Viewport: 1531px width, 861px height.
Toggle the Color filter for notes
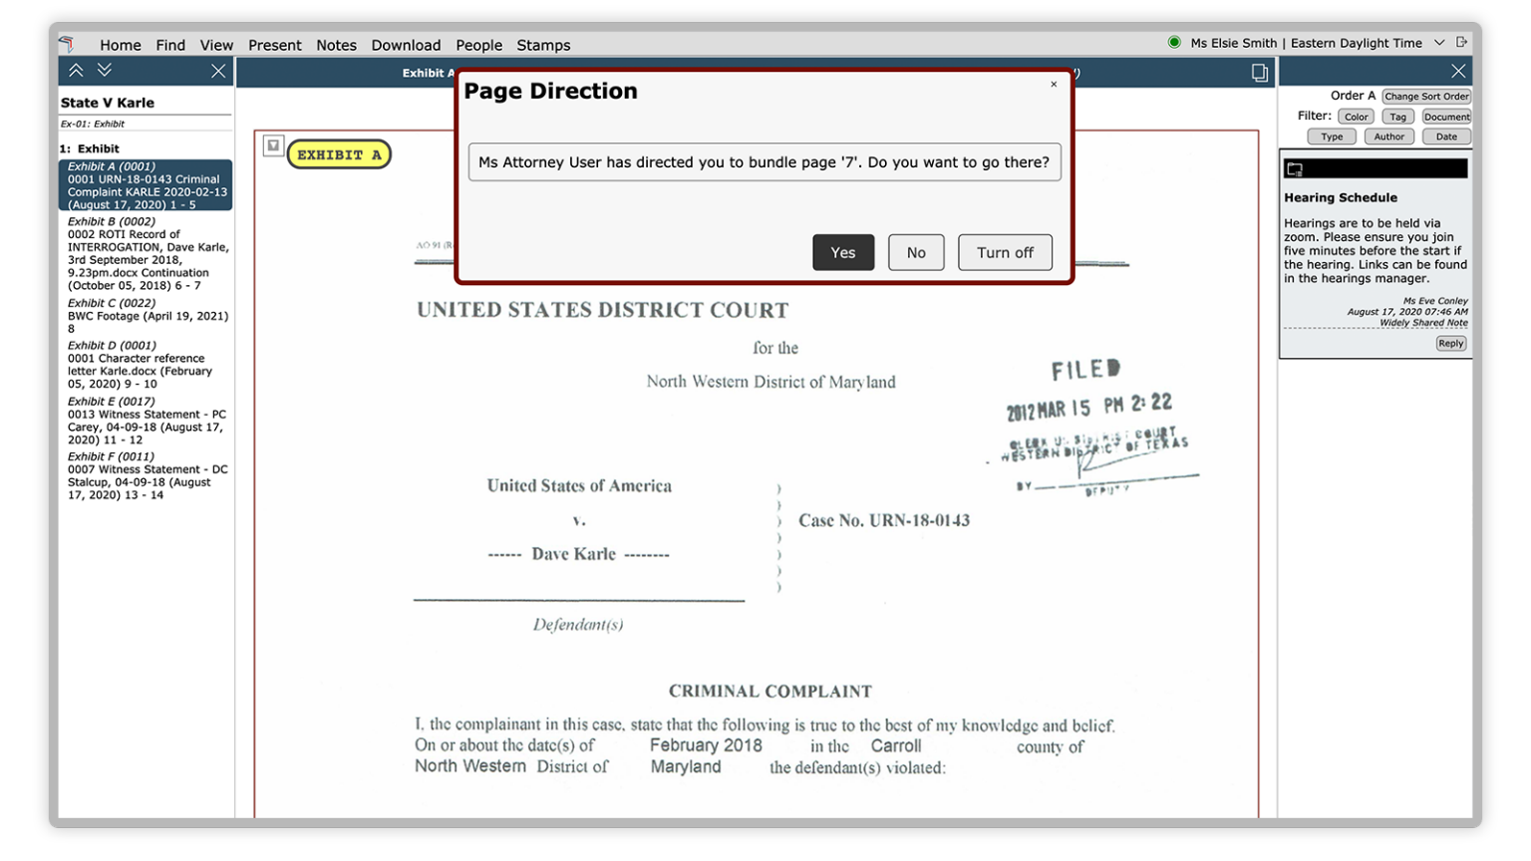1356,117
